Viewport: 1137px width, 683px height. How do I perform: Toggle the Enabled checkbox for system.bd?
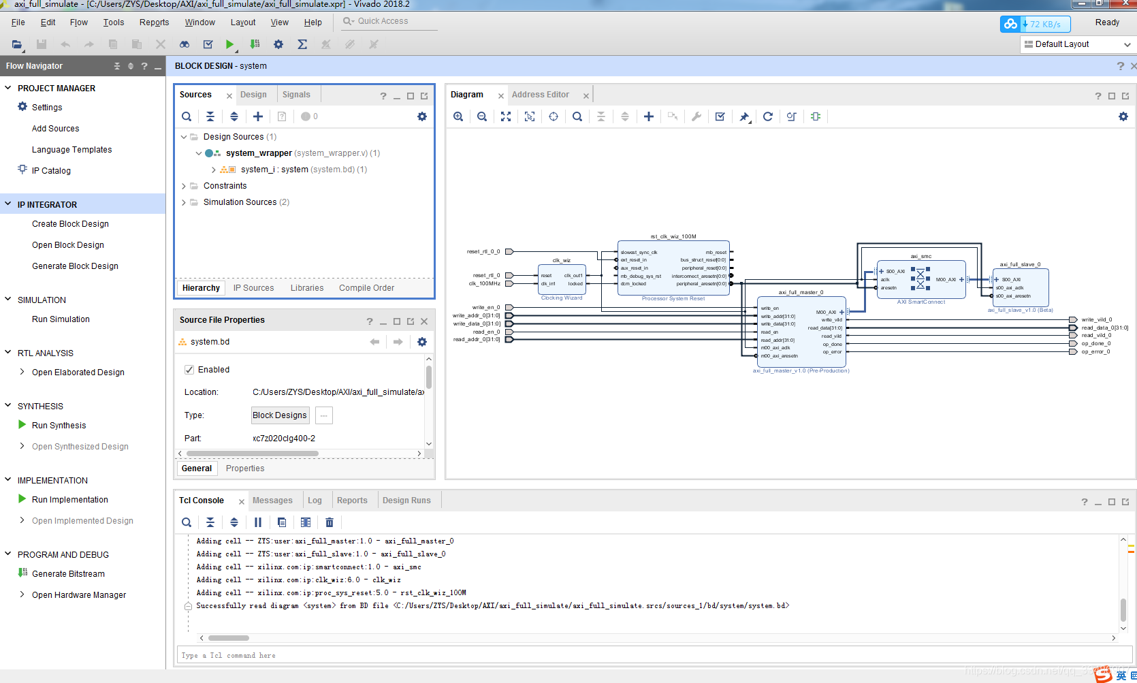click(189, 370)
